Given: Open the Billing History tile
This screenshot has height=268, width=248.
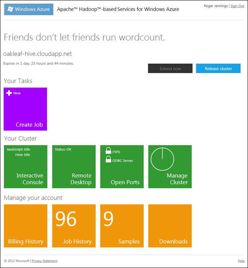Looking at the screenshot, I should 25,226.
